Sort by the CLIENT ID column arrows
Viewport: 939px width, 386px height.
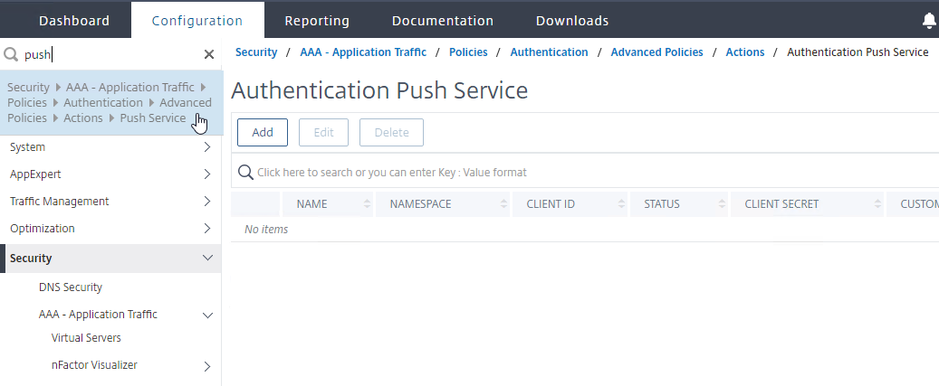[621, 204]
